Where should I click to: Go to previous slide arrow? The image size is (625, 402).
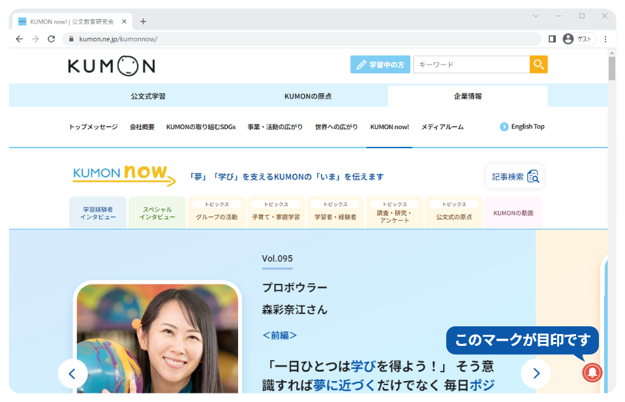pyautogui.click(x=72, y=374)
